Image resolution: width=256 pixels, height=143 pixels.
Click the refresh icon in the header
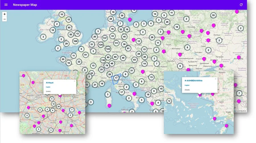coord(241,5)
